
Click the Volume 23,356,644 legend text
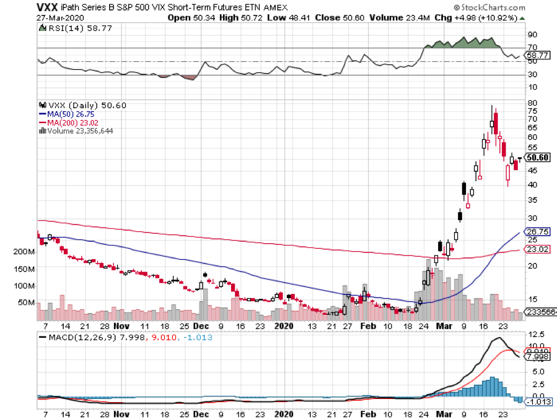tap(81, 131)
